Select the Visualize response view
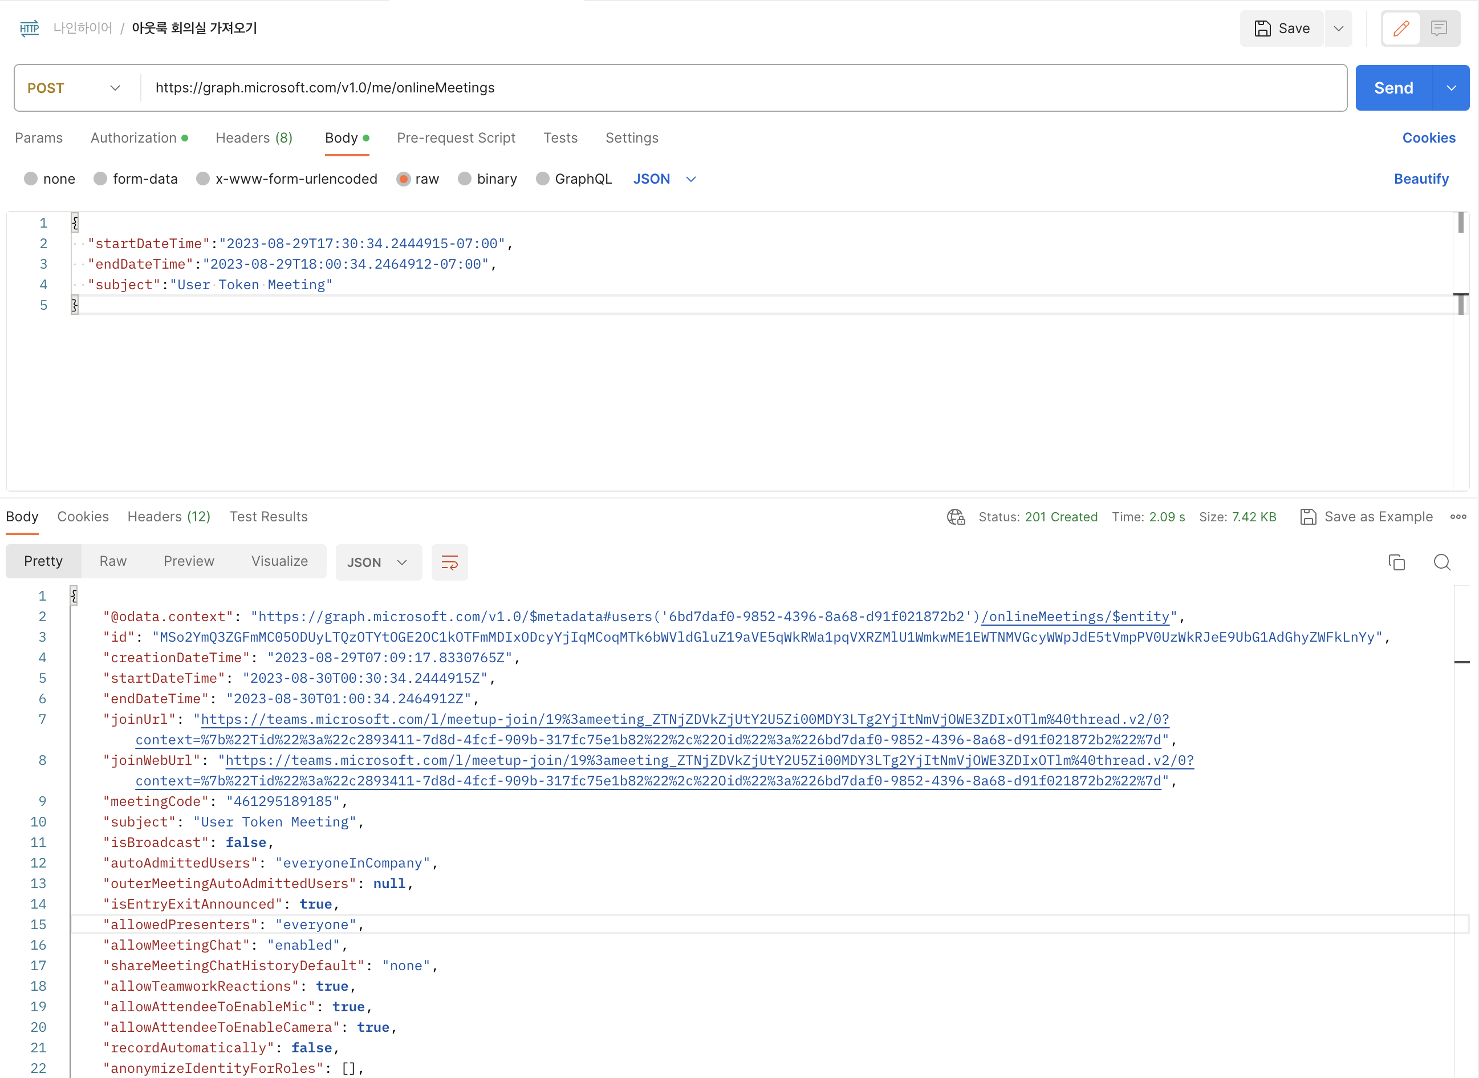Viewport: 1479px width, 1078px height. [x=279, y=561]
